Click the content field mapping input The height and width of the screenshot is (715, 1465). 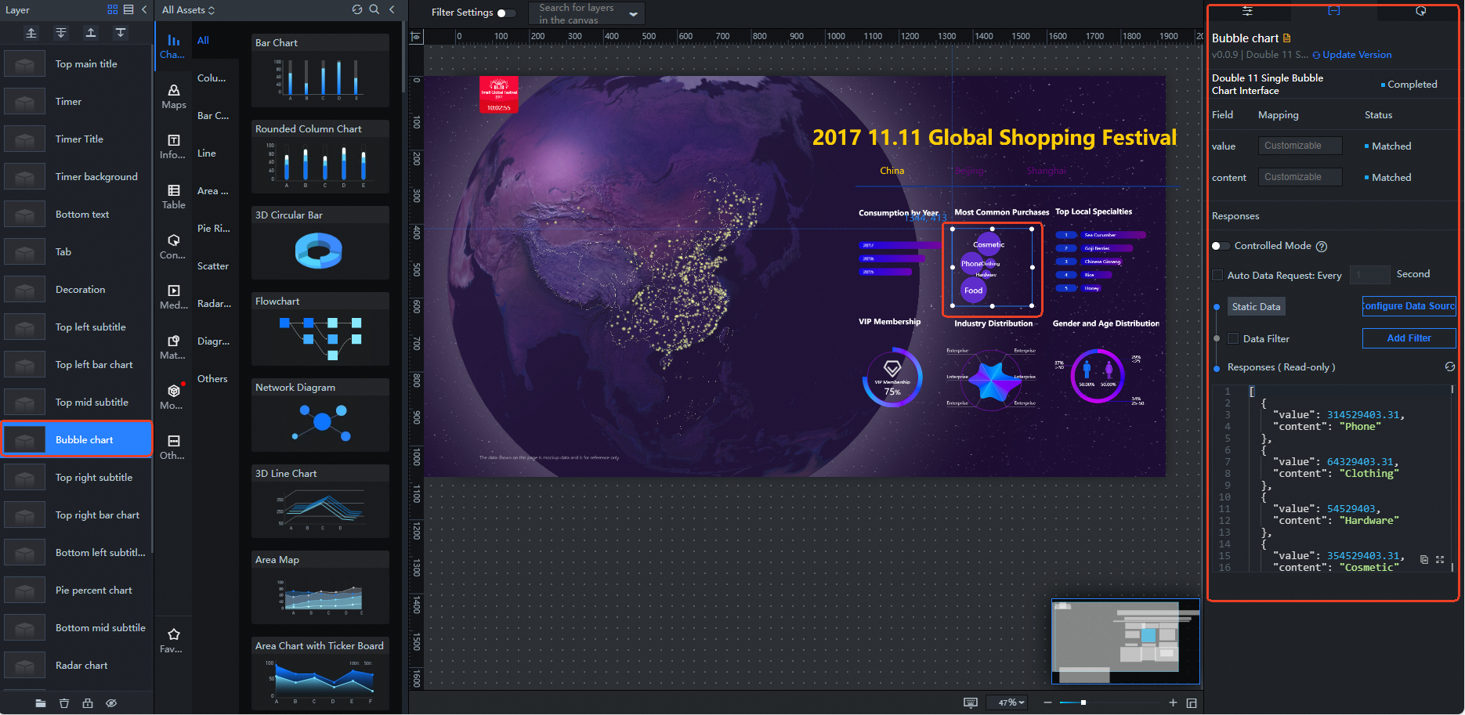pos(1300,177)
